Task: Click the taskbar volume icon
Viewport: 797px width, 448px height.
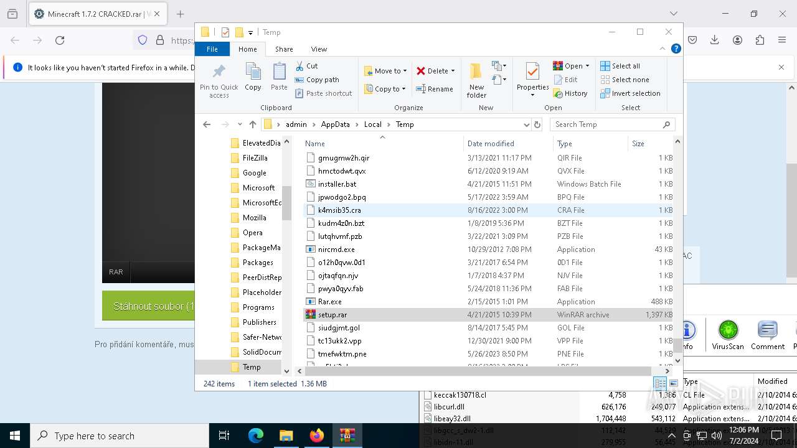Action: tap(716, 436)
